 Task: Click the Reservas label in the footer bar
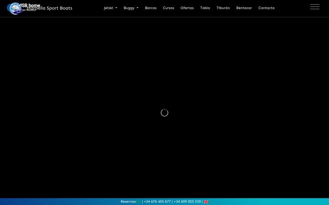[128, 202]
